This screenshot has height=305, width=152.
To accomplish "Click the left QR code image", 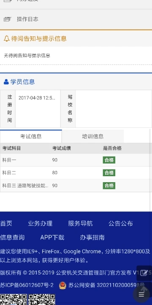I will [x=14, y=299].
